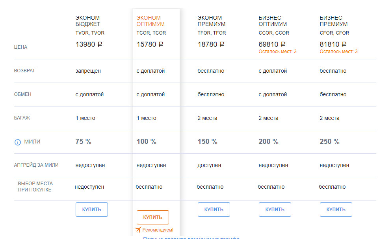Click the info icon next to МИЛИ

17,142
